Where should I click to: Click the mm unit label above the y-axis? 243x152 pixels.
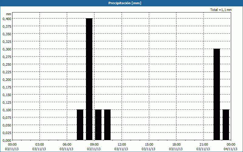pos(9,14)
